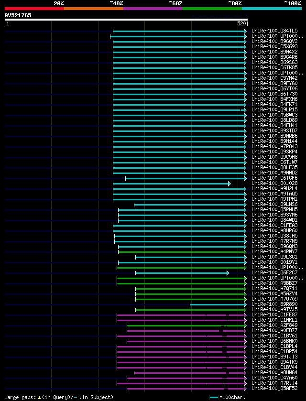This screenshot has height=401, width=306.
Task: Select the UniRef100_A9NND2 label
Action: (x=274, y=173)
